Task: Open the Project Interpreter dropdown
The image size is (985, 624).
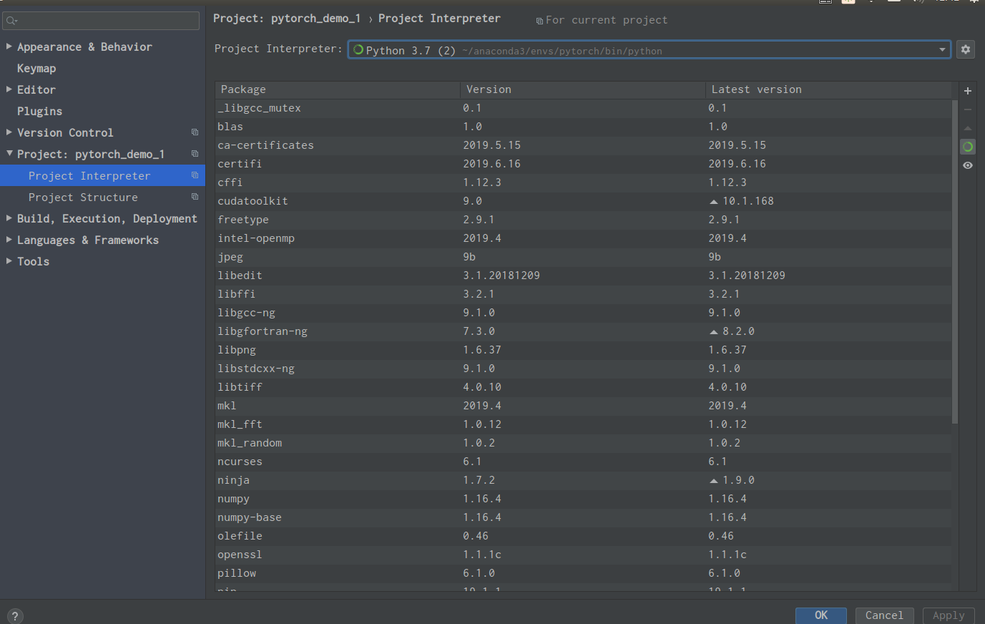Action: (x=943, y=49)
